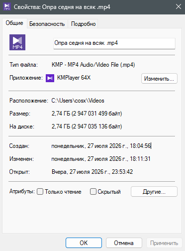Viewport: 185px width, 251px height.
Task: Click the Расположение label
Action: pyautogui.click(x=29, y=101)
